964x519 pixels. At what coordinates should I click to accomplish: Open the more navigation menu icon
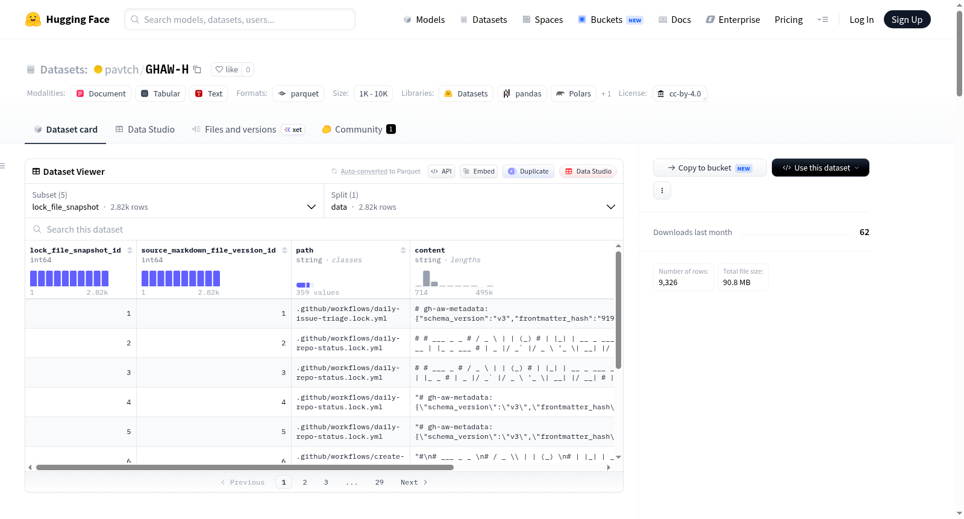822,19
